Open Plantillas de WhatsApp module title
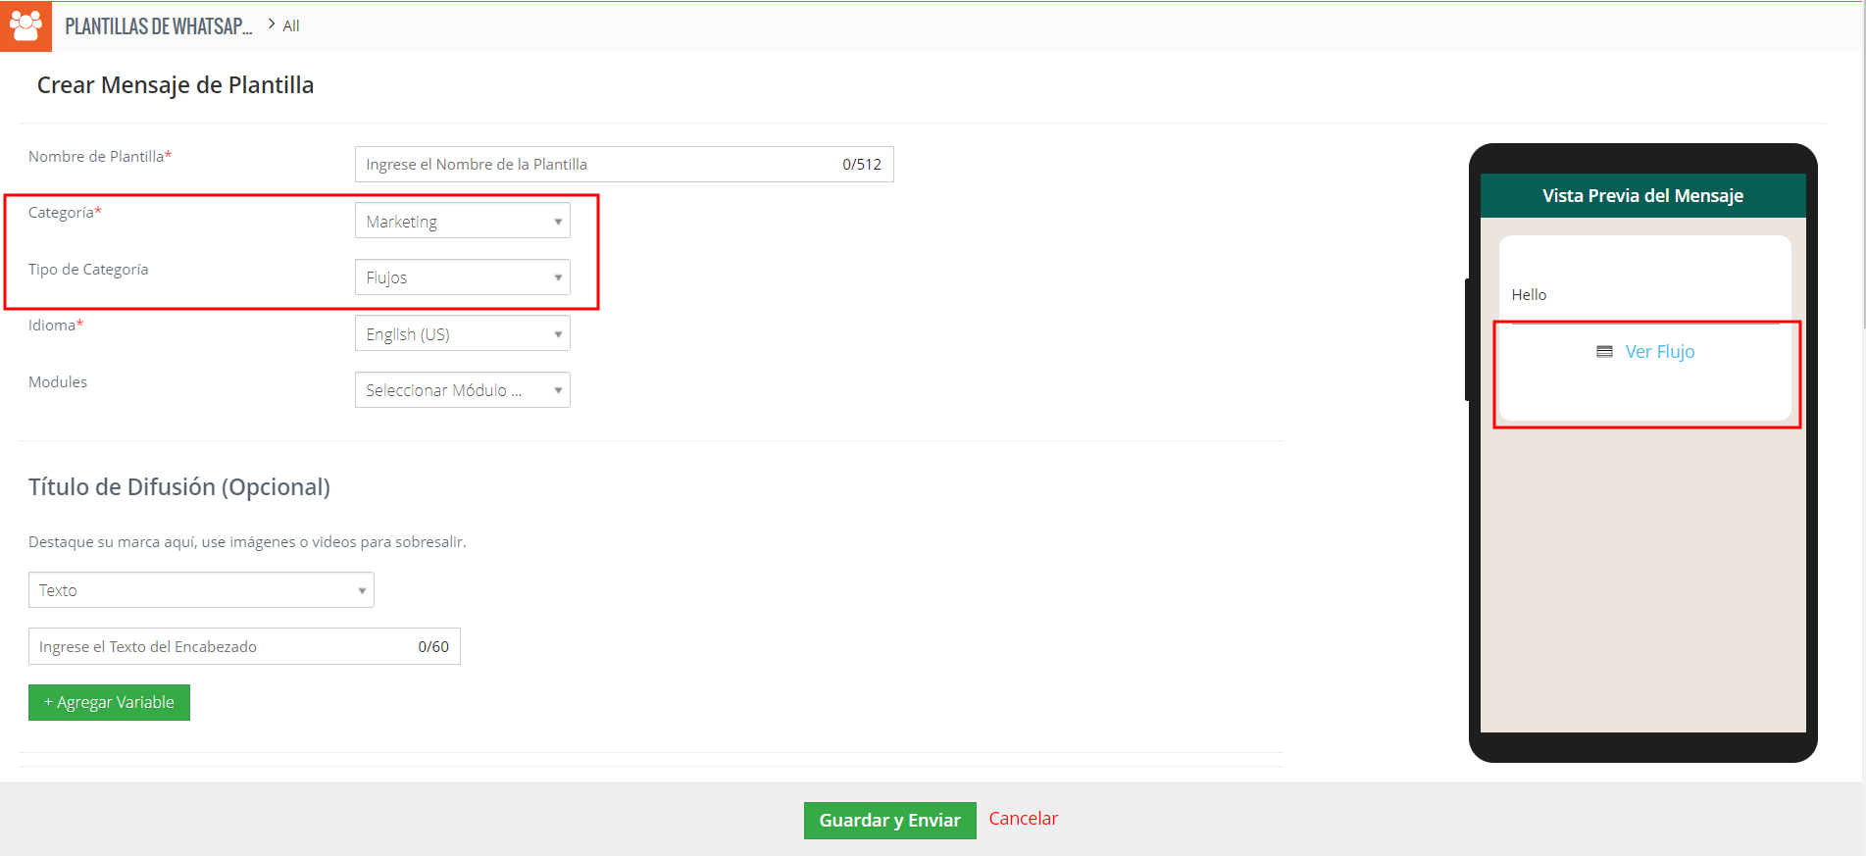Viewport: 1866px width, 856px height. click(x=158, y=26)
